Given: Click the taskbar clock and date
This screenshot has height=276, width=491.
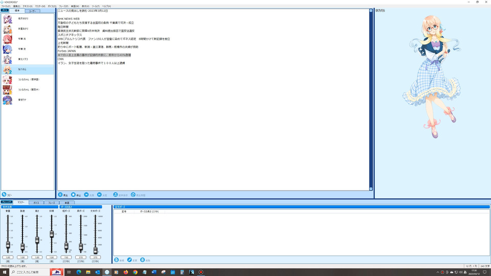Looking at the screenshot, I should coord(474,272).
